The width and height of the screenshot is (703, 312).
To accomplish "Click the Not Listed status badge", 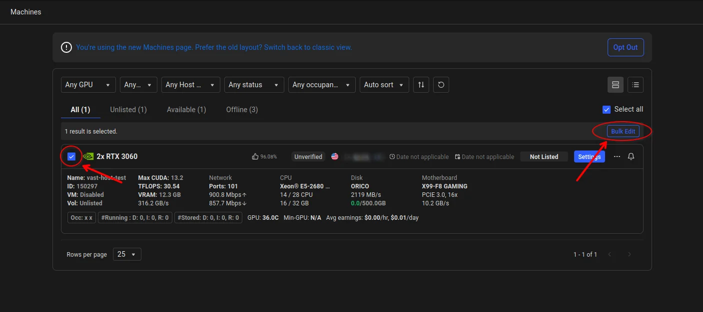I will coord(544,156).
